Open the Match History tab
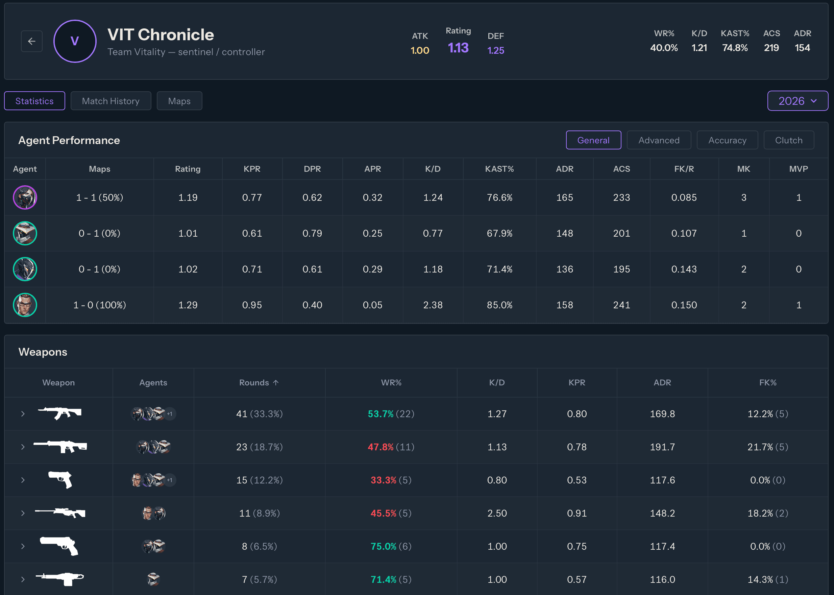The height and width of the screenshot is (595, 834). (111, 101)
